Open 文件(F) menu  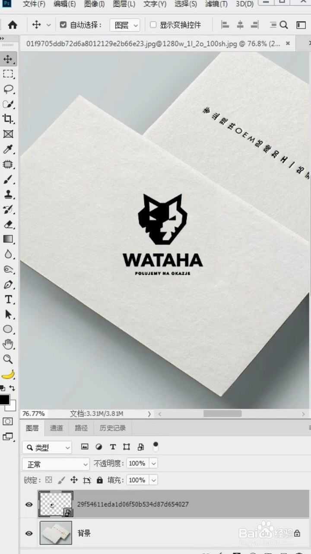34,4
